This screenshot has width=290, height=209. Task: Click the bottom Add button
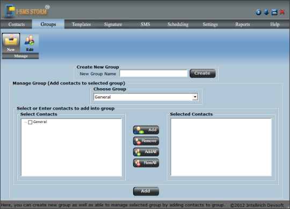point(146,191)
